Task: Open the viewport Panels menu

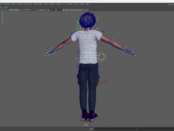Action: (6, 8)
